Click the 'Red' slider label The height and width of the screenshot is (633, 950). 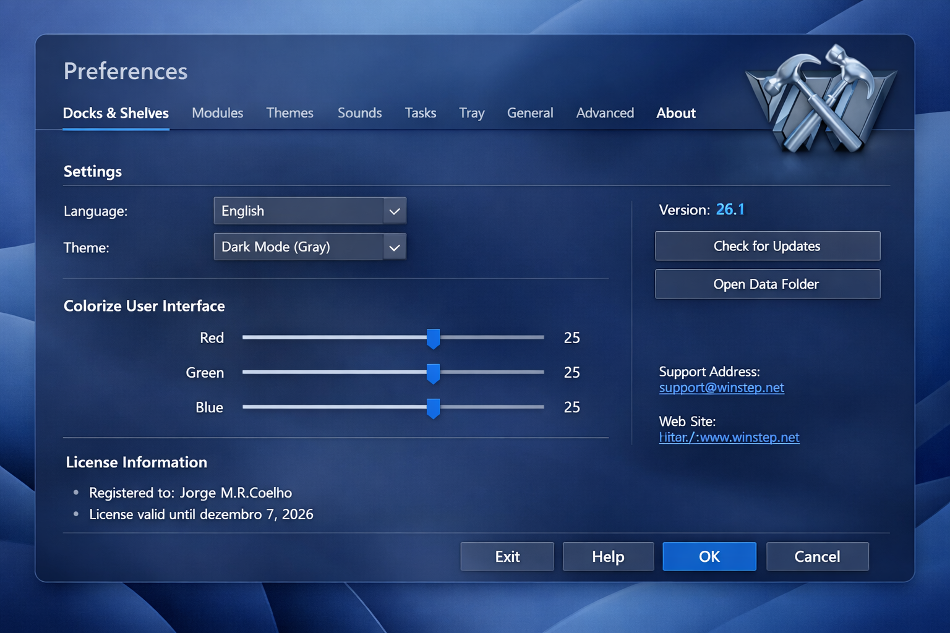tap(212, 338)
